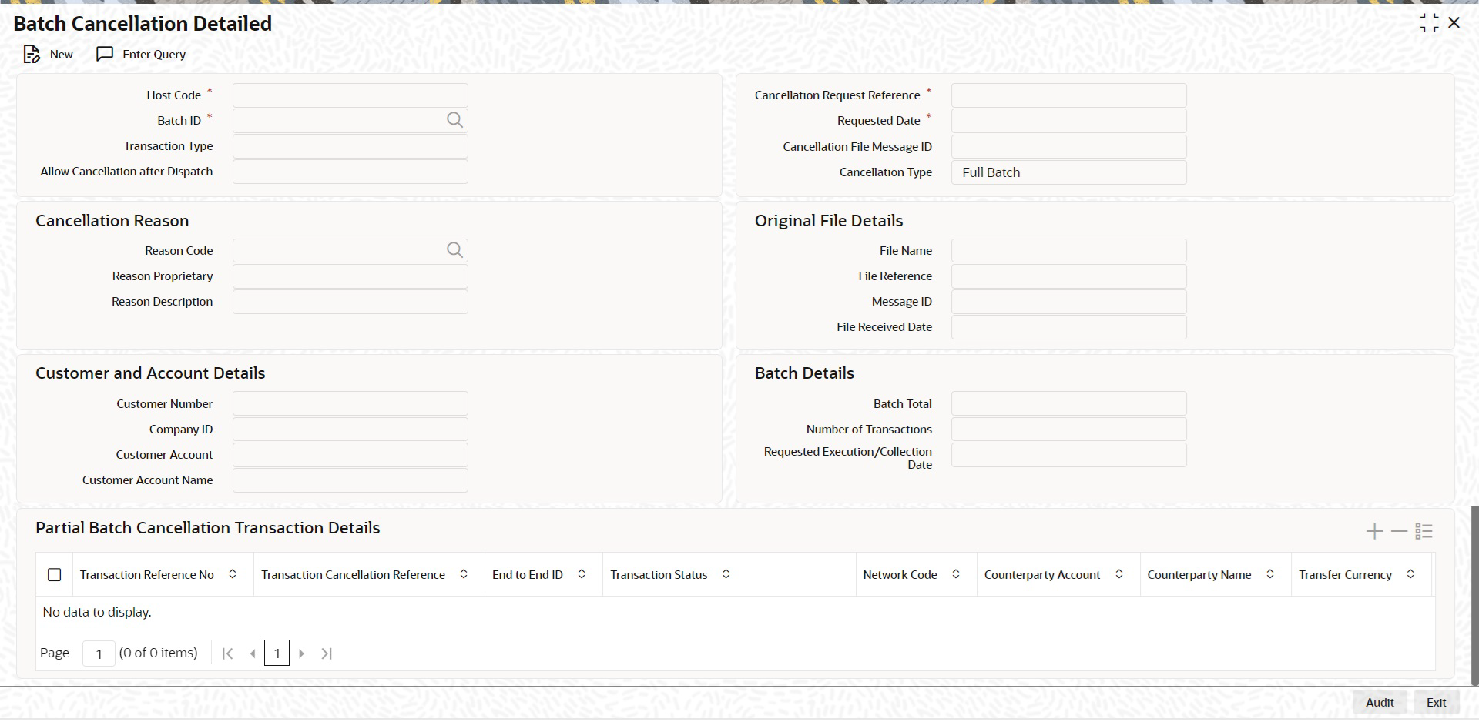Go to first page of table
Image resolution: width=1479 pixels, height=722 pixels.
pyautogui.click(x=227, y=653)
